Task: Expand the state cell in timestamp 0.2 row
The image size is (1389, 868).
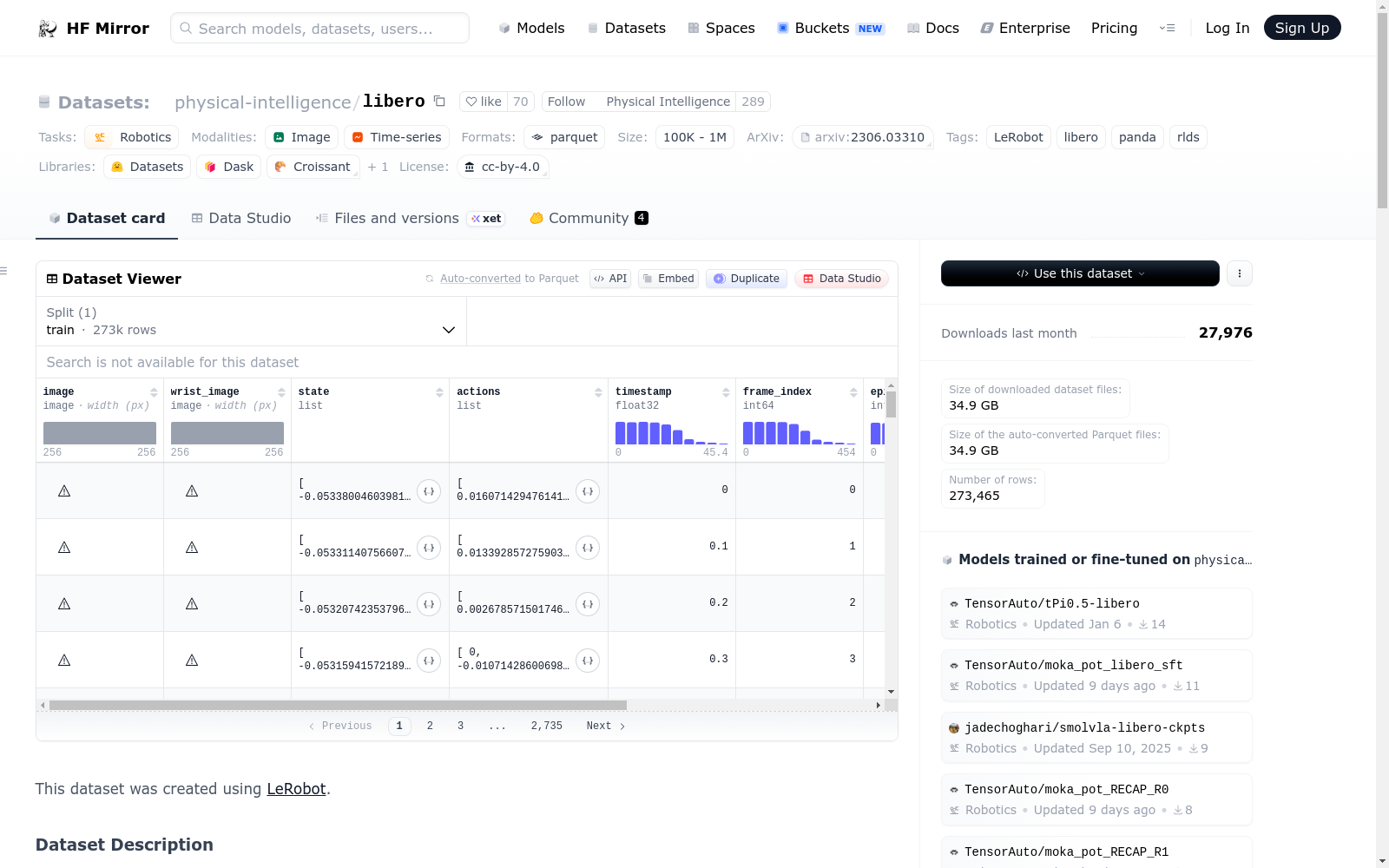Action: pyautogui.click(x=429, y=604)
